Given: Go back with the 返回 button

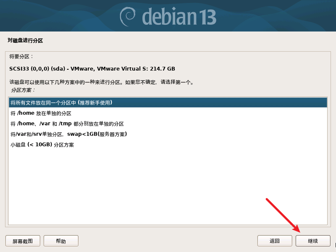Looking at the screenshot, I should [x=275, y=241].
